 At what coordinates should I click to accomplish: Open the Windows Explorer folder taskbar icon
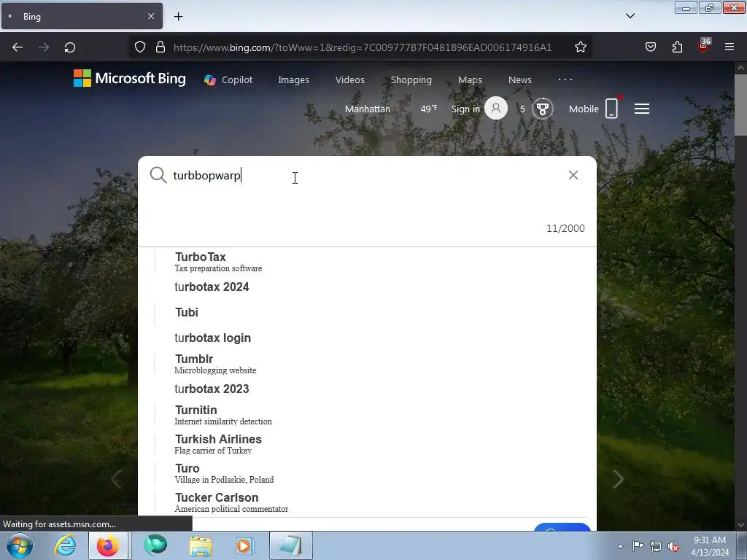pyautogui.click(x=201, y=545)
